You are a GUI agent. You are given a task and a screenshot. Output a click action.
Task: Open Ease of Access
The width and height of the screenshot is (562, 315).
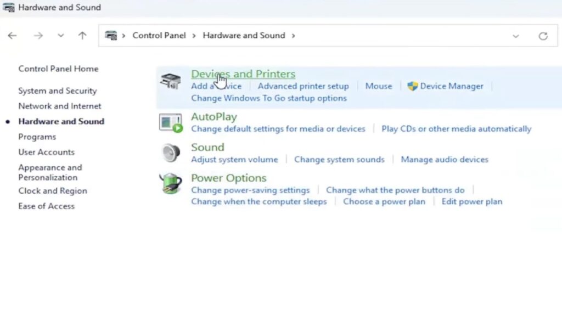tap(47, 206)
